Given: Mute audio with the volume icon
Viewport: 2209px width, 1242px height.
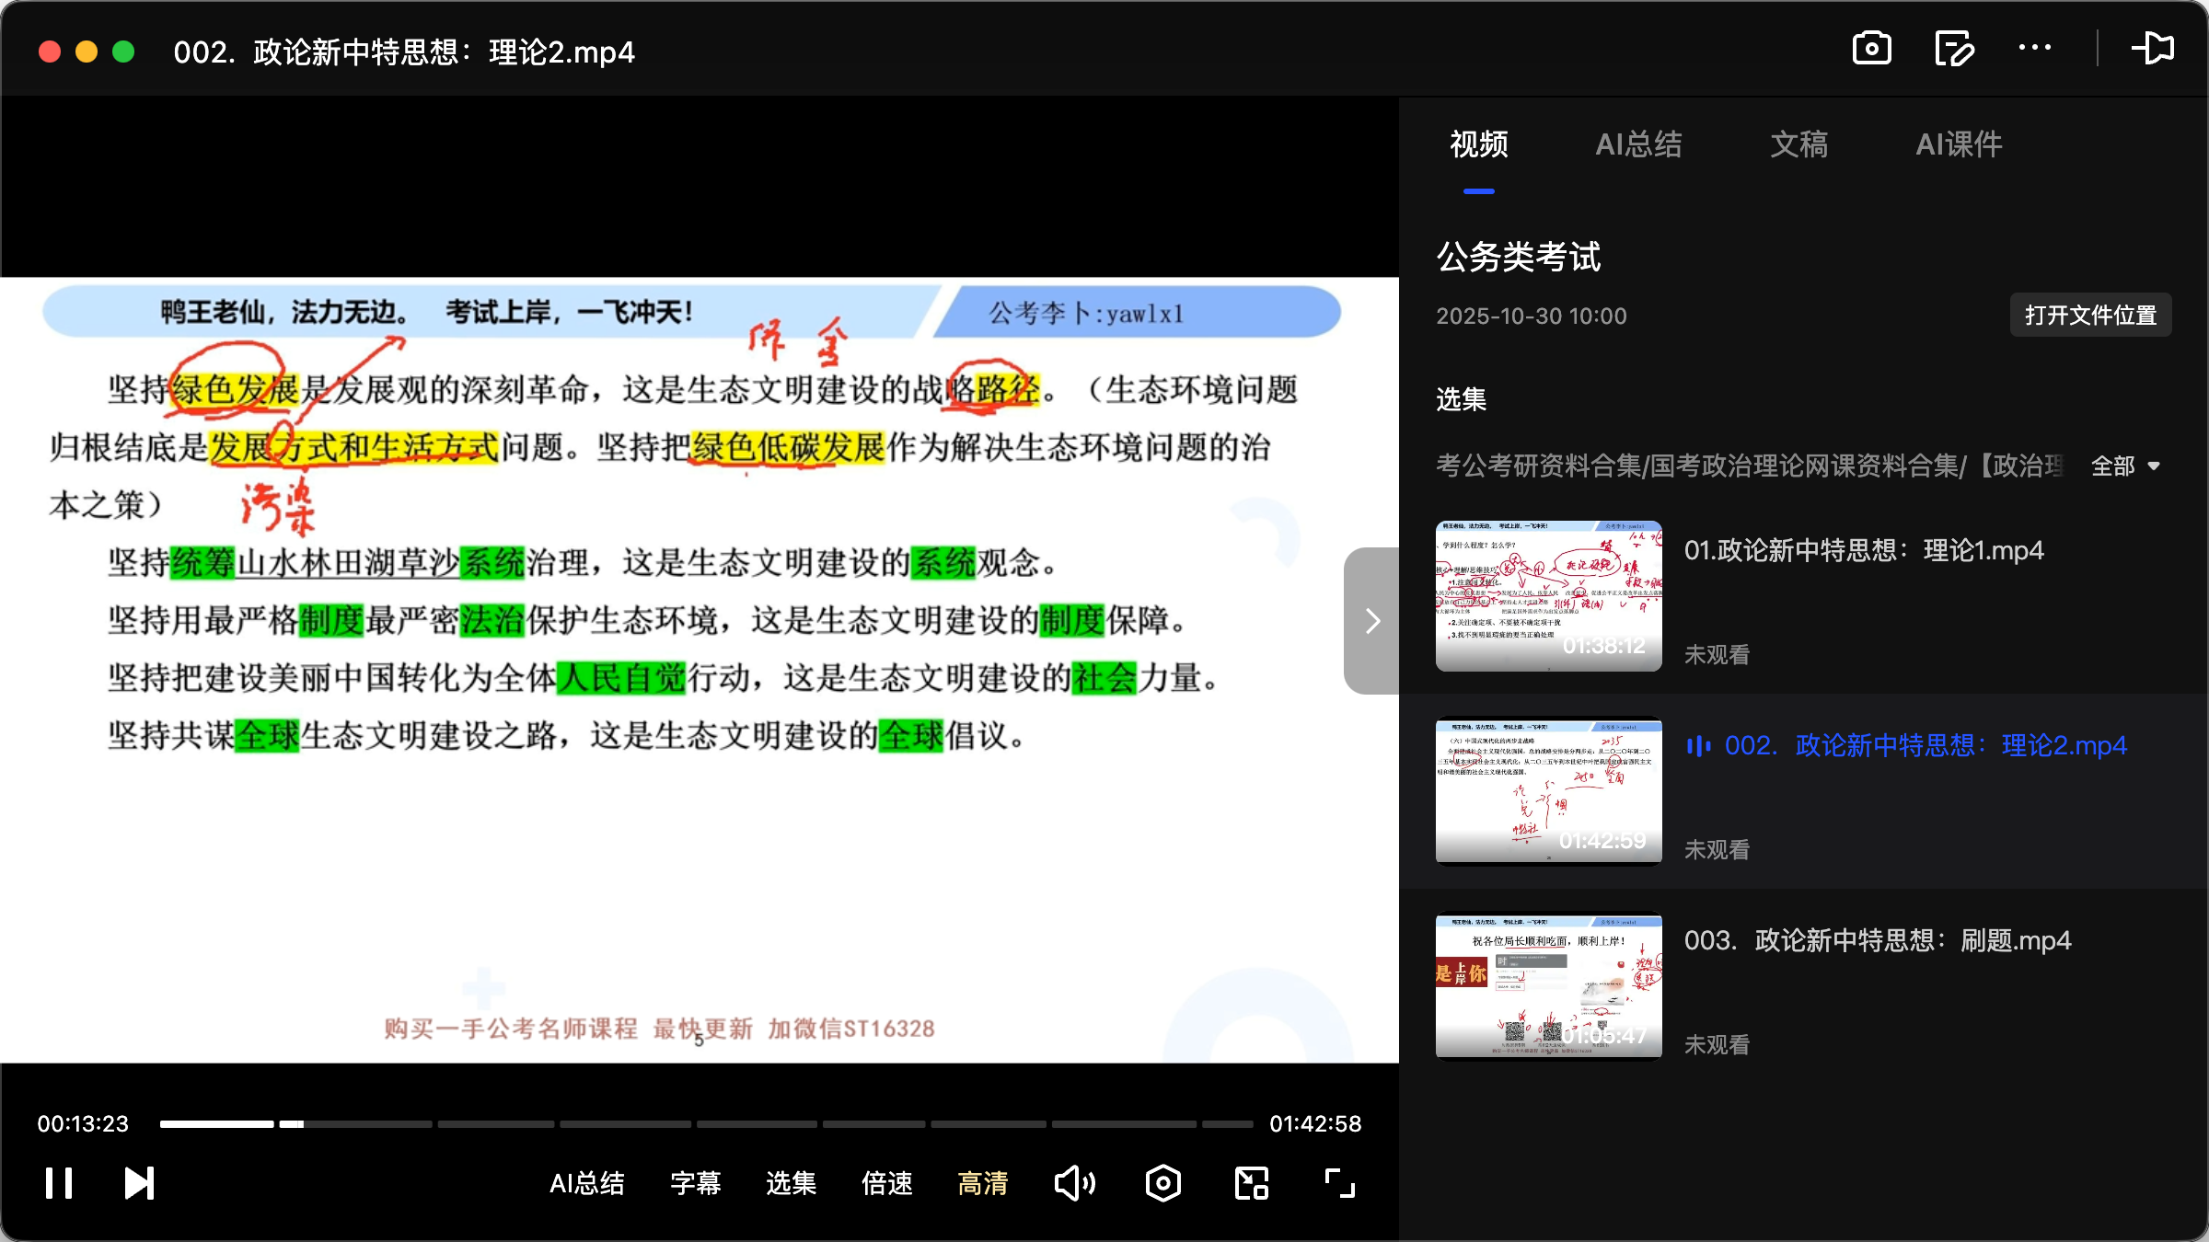Looking at the screenshot, I should click(1073, 1183).
